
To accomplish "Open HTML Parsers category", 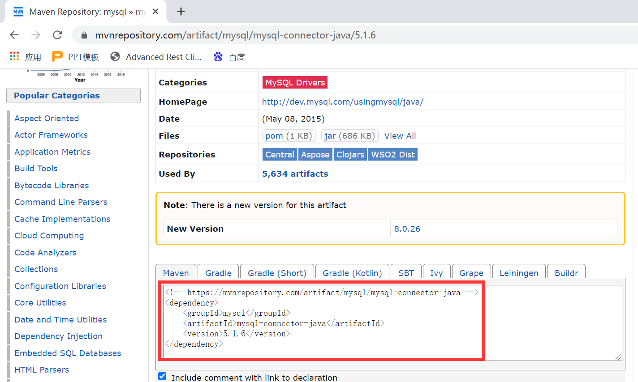I will [x=42, y=369].
